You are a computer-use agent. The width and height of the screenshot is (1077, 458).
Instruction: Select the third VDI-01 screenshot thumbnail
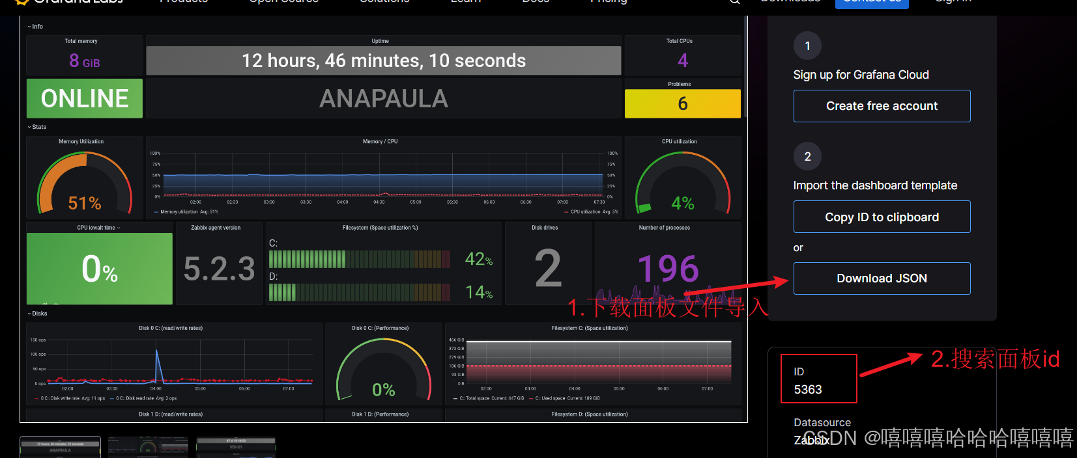[x=236, y=447]
